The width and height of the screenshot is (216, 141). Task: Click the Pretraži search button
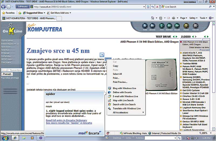[7, 74]
